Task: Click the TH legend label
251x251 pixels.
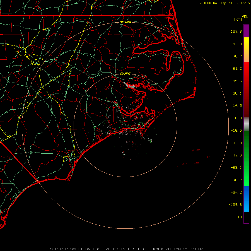Action: 240,217
